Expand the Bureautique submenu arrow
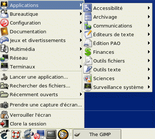The image size is (155, 139). pyautogui.click(x=81, y=14)
